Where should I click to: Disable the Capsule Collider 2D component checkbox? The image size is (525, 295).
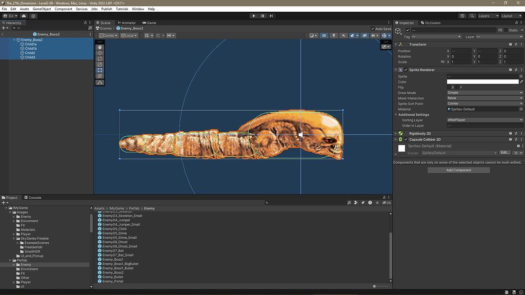pyautogui.click(x=405, y=139)
